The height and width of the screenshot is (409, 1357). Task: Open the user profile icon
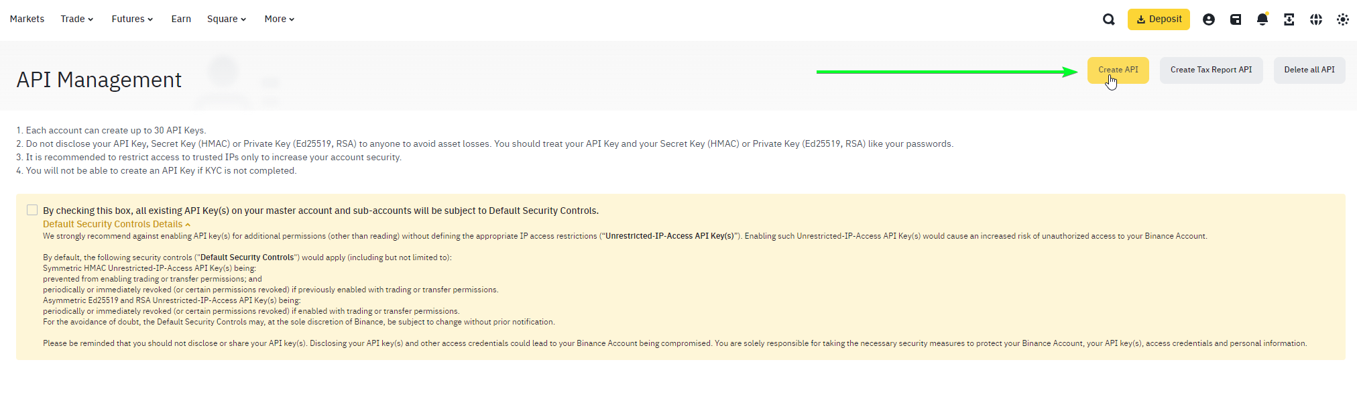click(1209, 19)
